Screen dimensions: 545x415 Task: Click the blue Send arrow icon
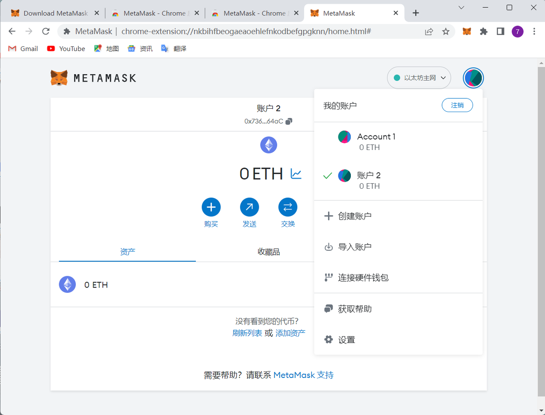(250, 207)
